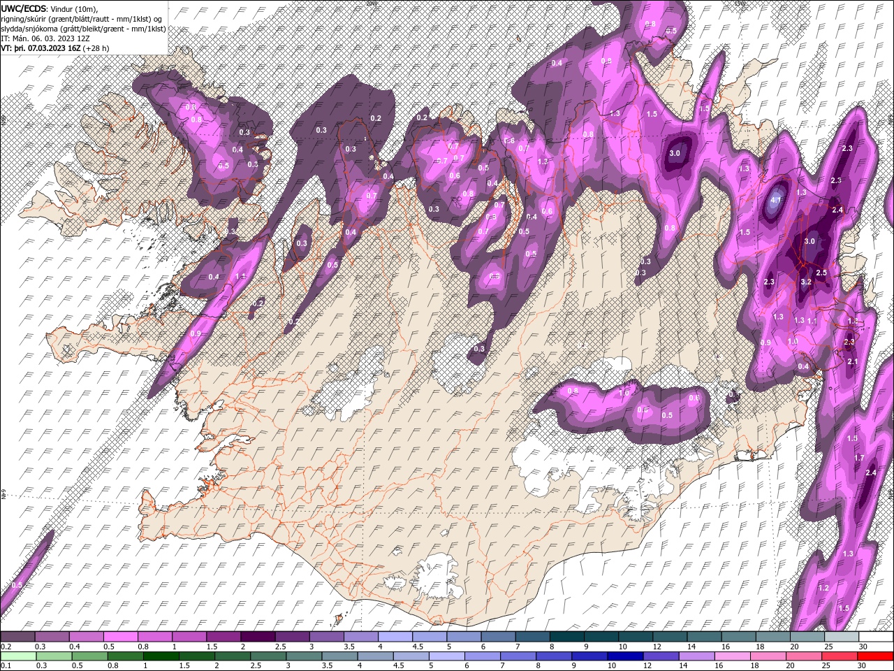The height and width of the screenshot is (671, 894).
Task: Select the 'VT: þri. 07.03.2023 16Z' valid time text
Action: click(x=41, y=49)
